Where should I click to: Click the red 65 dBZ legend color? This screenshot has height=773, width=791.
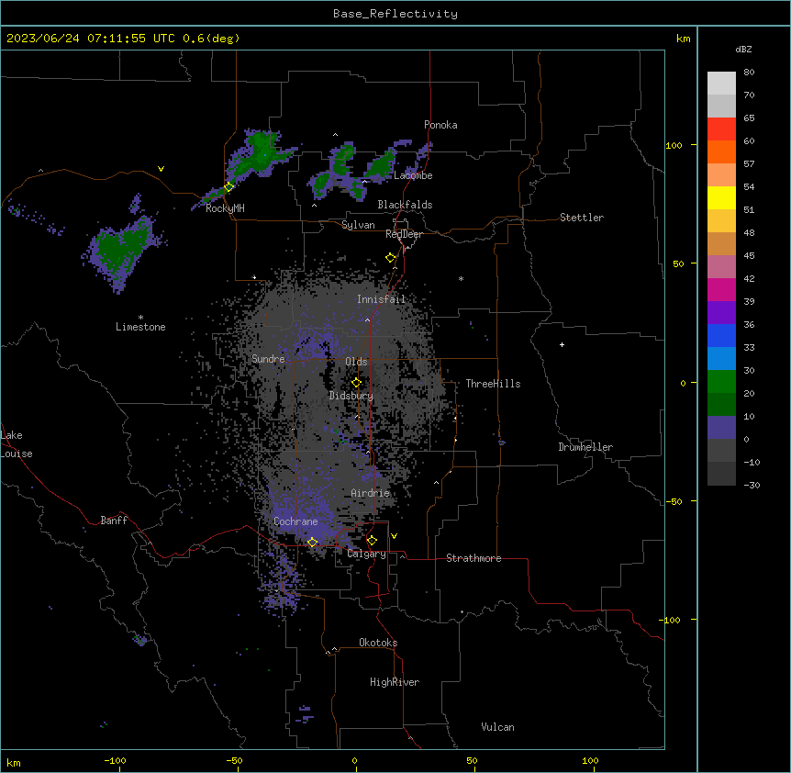[721, 129]
